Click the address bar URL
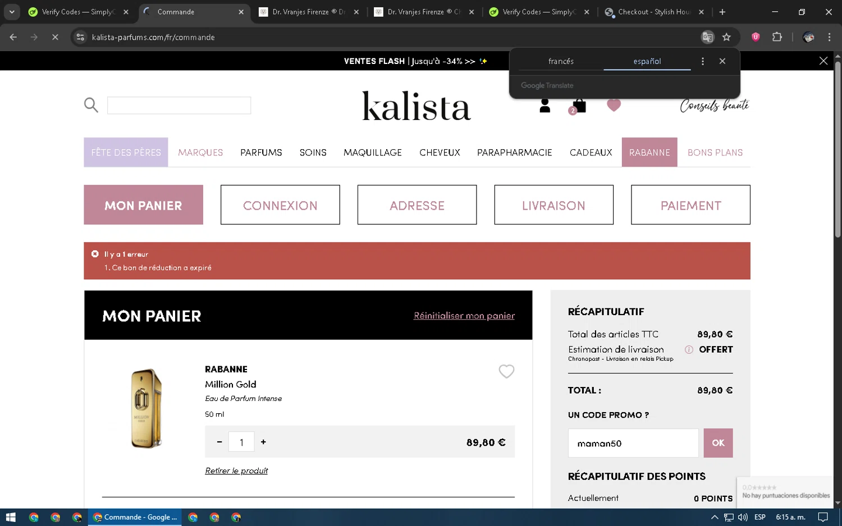This screenshot has width=842, height=526. click(153, 37)
